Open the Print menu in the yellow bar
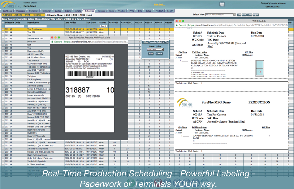 (x=27, y=15)
